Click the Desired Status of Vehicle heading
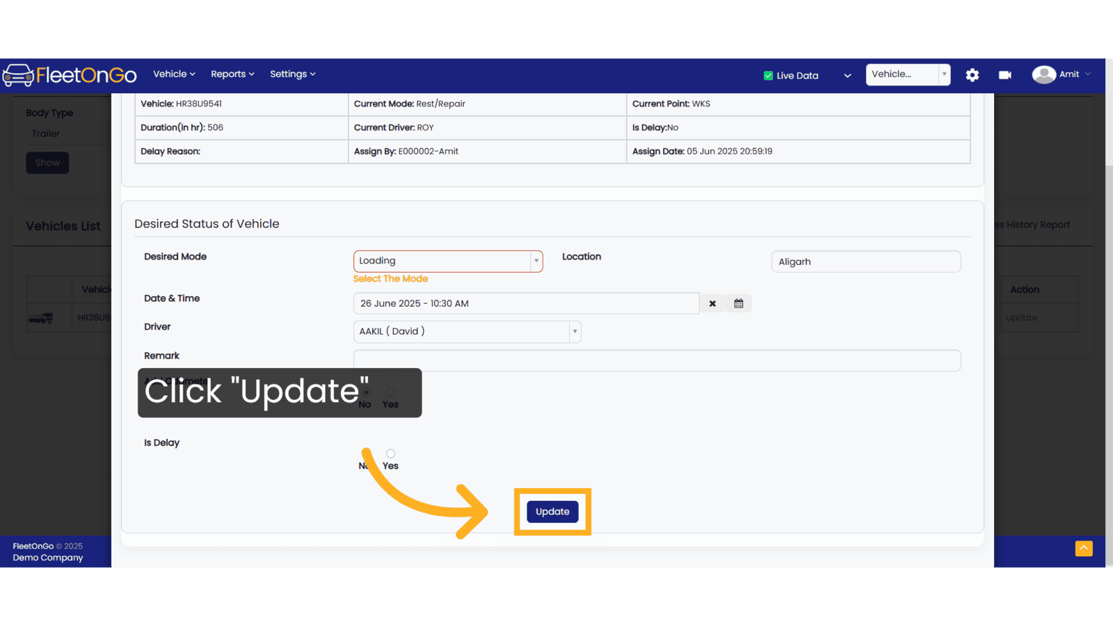The height and width of the screenshot is (626, 1113). coord(207,224)
